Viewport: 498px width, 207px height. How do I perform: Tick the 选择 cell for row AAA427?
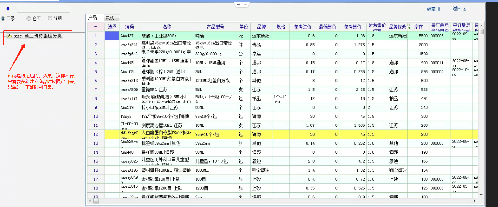(x=112, y=36)
